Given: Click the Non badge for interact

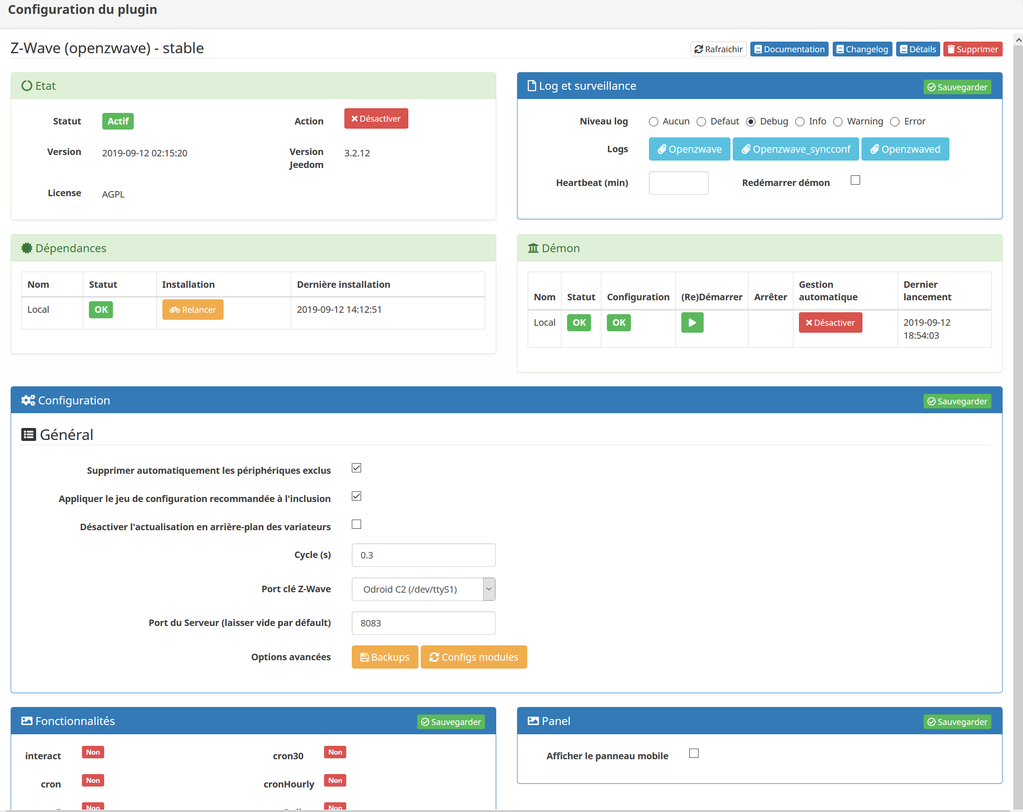Looking at the screenshot, I should coord(93,753).
